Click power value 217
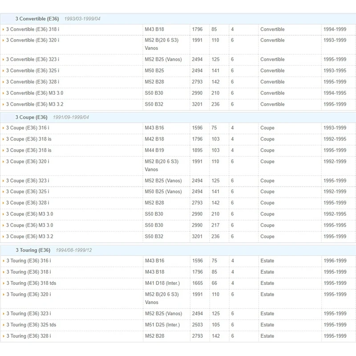This screenshot has width=356, height=356. pyautogui.click(x=215, y=225)
